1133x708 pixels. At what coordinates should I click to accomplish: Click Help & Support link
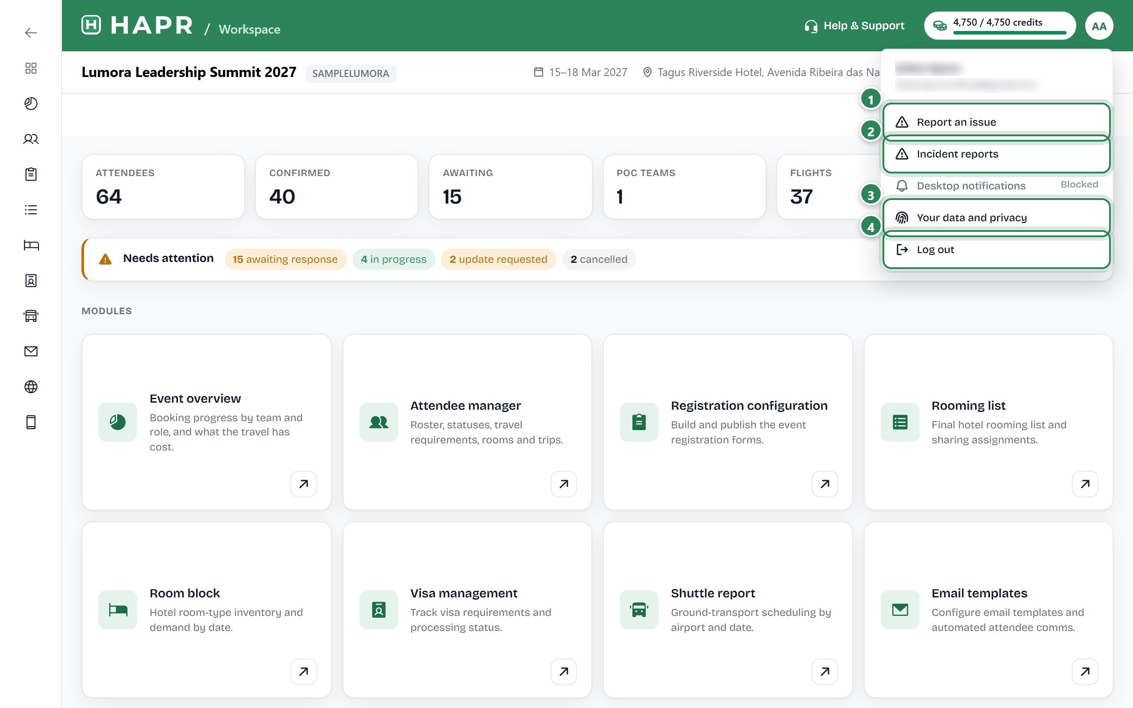pos(855,26)
